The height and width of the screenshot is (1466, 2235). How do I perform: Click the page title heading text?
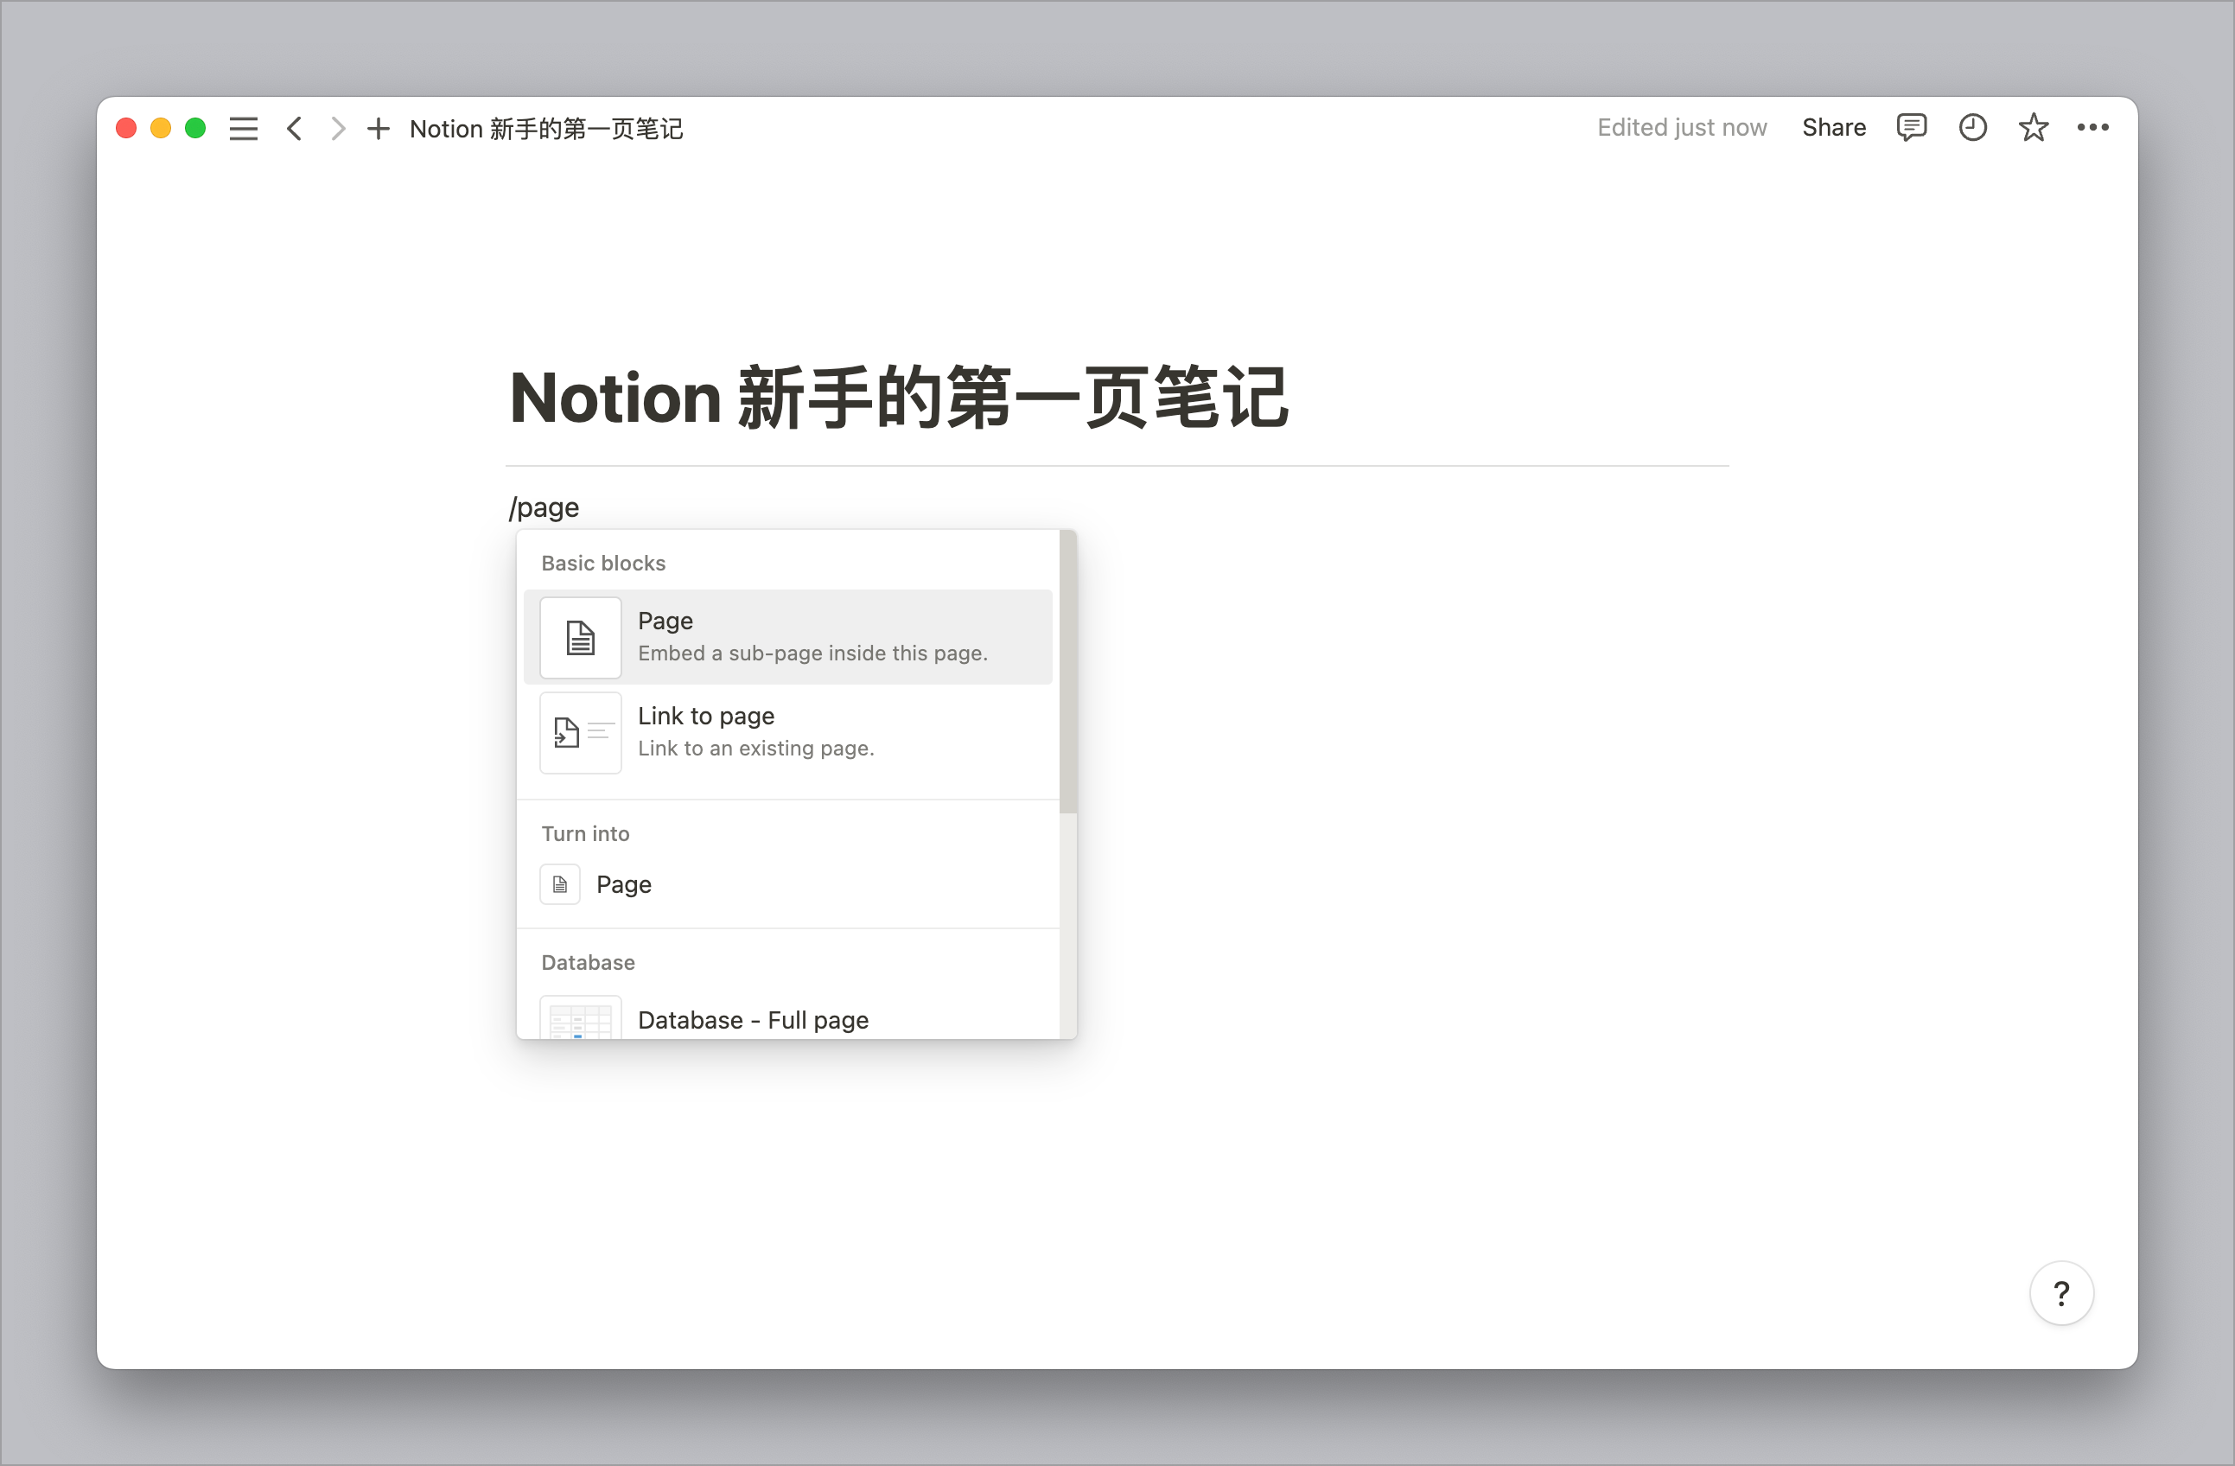(x=898, y=398)
